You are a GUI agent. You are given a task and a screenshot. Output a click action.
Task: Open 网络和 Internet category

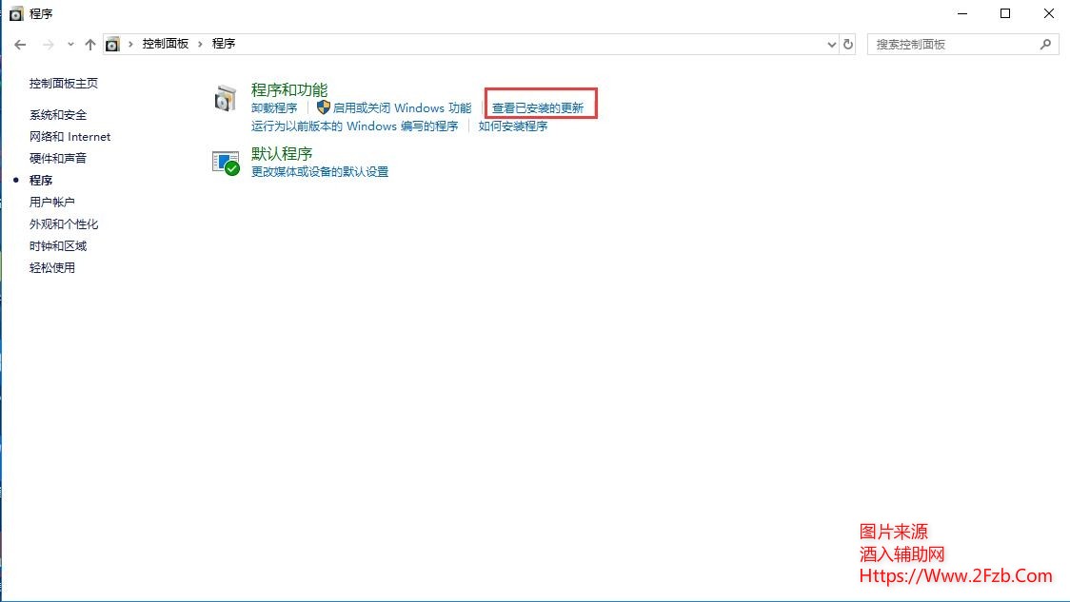click(x=69, y=136)
